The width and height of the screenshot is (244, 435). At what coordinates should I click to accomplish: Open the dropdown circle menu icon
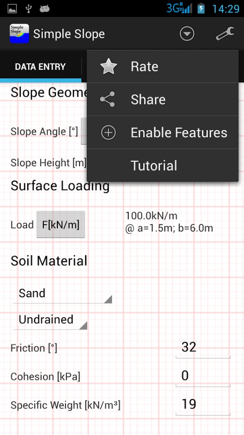click(187, 34)
